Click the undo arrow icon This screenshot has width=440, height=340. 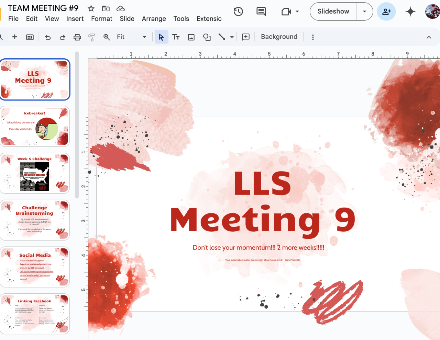(48, 37)
